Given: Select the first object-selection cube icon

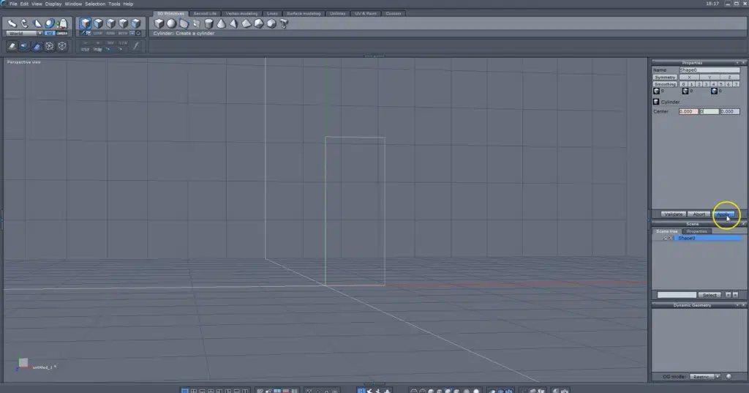Looking at the screenshot, I should point(86,23).
